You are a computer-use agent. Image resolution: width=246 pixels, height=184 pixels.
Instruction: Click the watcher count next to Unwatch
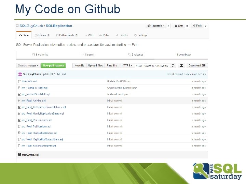(168, 26)
